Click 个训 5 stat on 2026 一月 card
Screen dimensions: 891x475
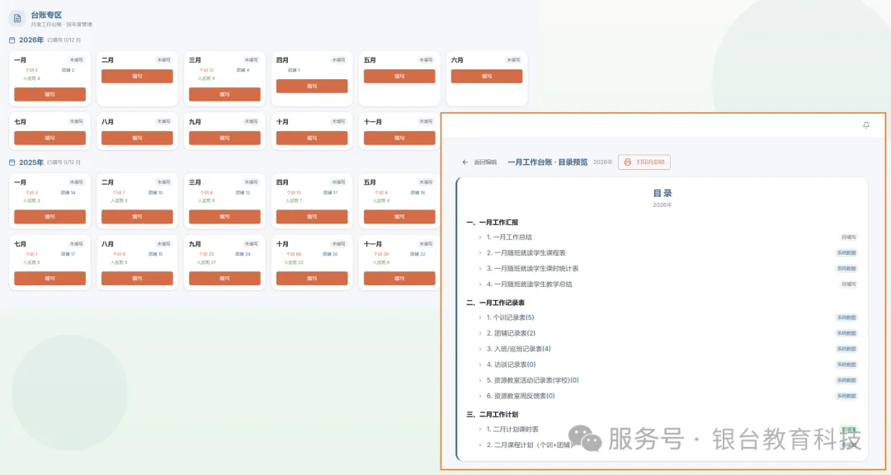click(31, 70)
